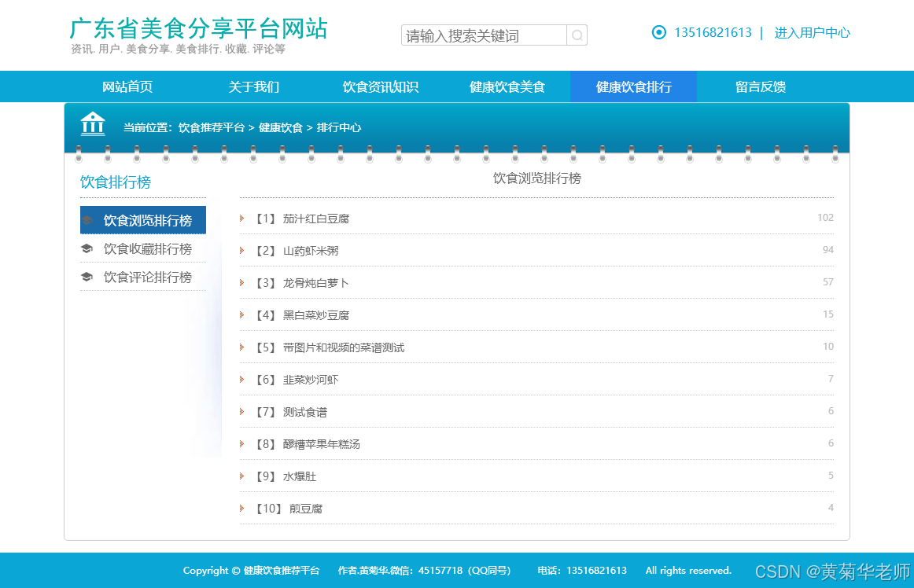
Task: Open the 网站首页 nav tab
Action: tap(127, 86)
